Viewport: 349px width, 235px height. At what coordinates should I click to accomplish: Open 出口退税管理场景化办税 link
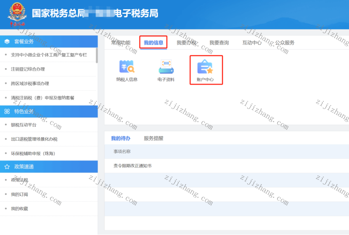click(34, 139)
